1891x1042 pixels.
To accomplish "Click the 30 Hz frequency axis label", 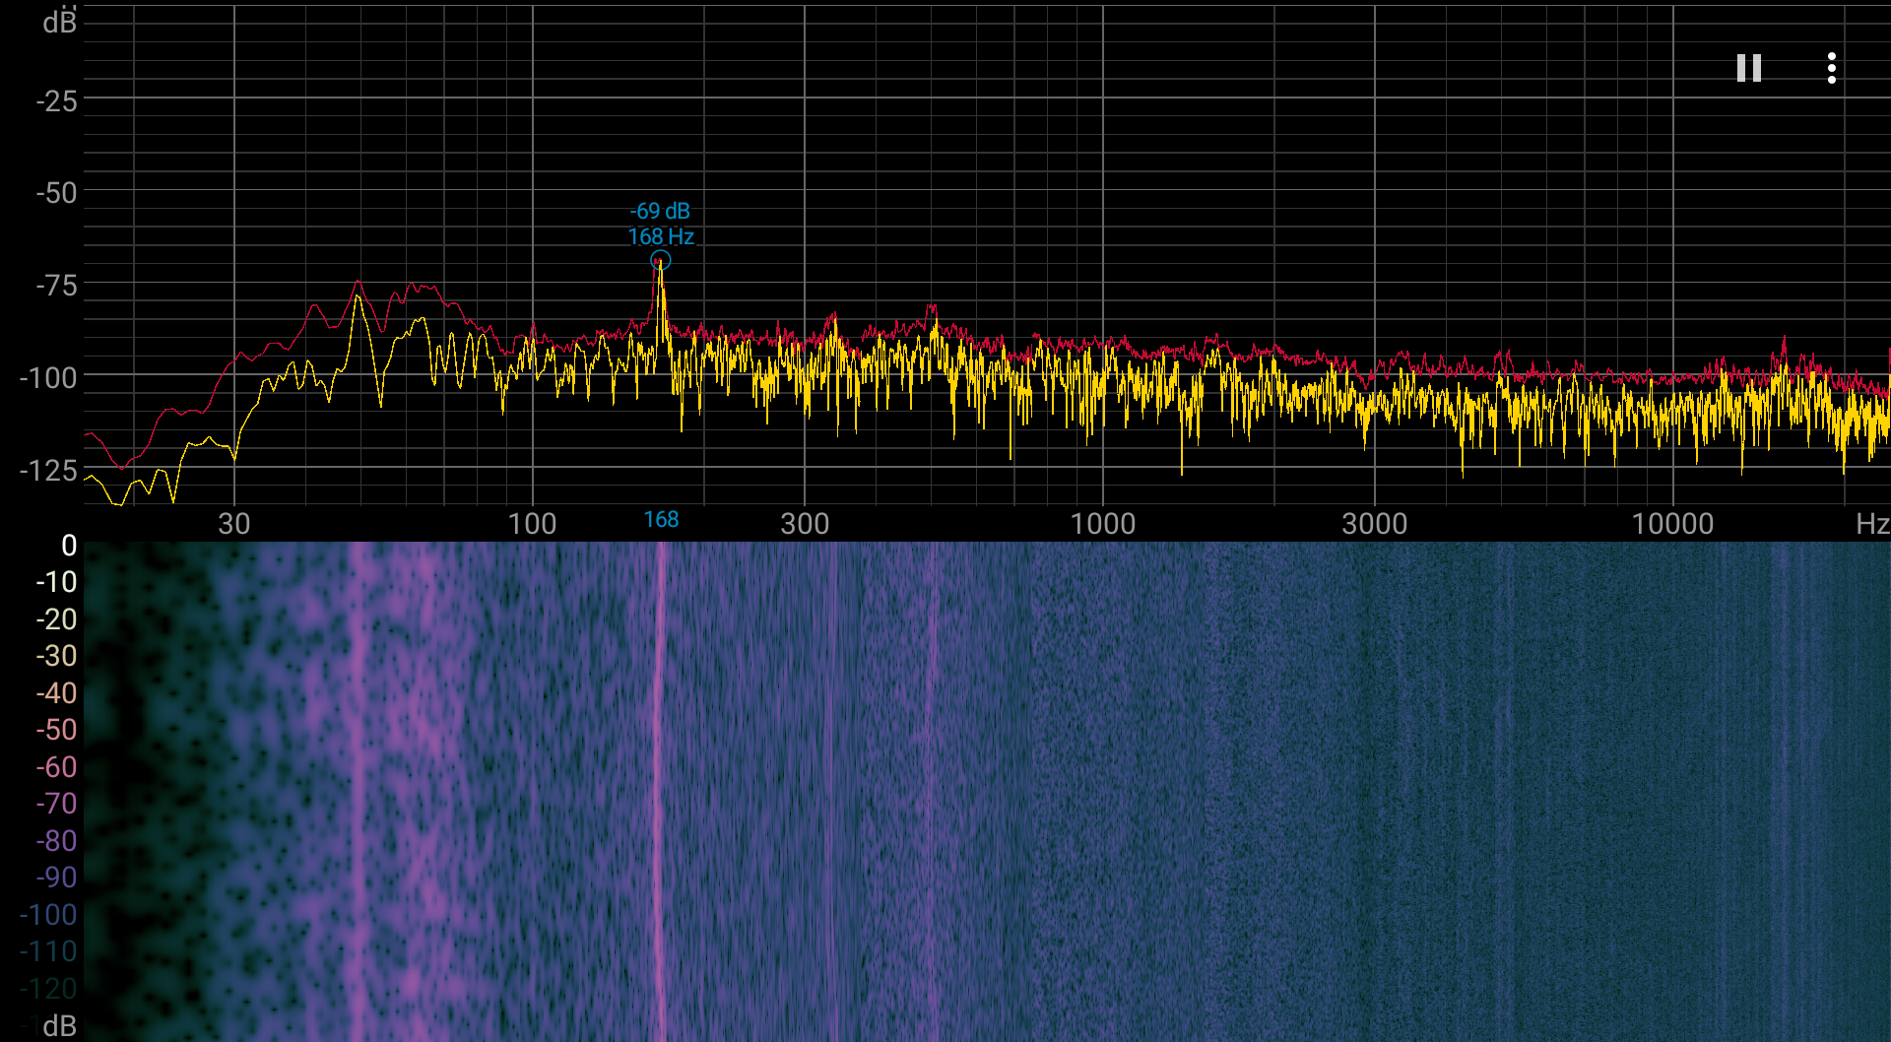I will coord(233,523).
